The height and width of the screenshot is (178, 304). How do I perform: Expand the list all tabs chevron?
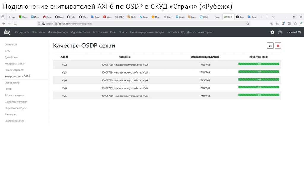273,17
